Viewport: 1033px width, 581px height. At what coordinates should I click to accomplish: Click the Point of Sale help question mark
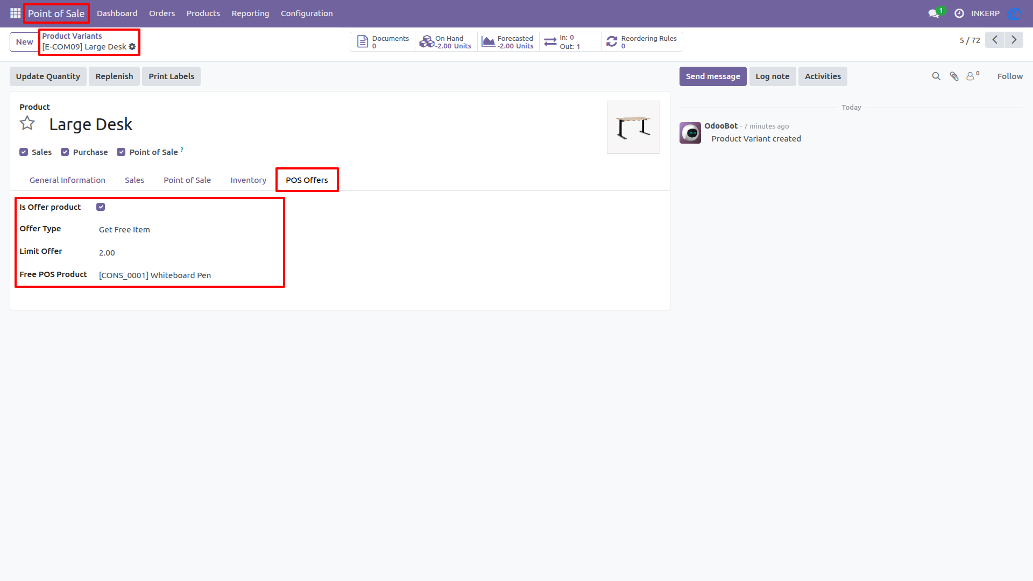point(182,150)
